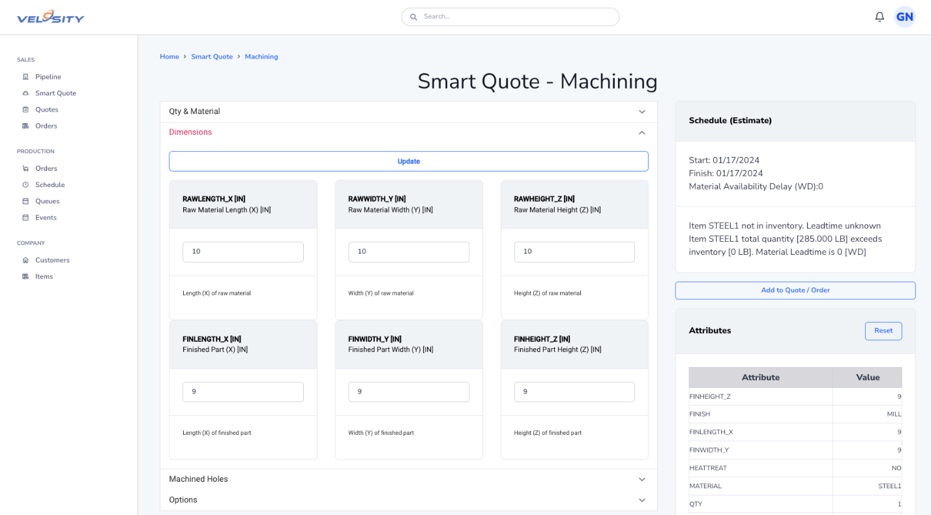Select the FINHEIGHT_Z attribute row
The width and height of the screenshot is (931, 515).
tap(795, 396)
